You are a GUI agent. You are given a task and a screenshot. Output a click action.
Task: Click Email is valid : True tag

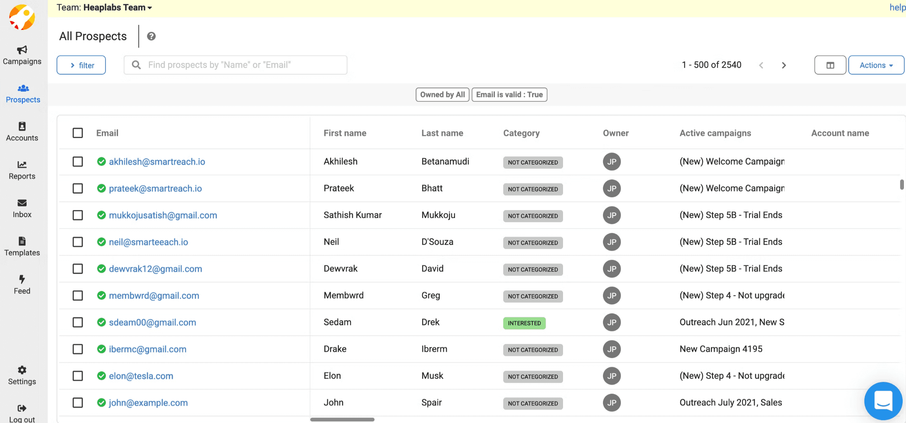pos(509,94)
